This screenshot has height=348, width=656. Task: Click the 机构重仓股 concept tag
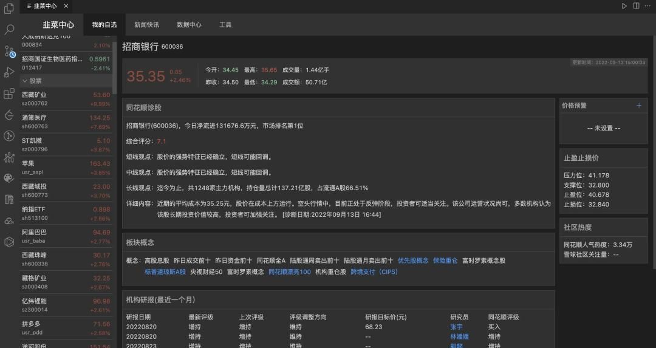pos(330,272)
